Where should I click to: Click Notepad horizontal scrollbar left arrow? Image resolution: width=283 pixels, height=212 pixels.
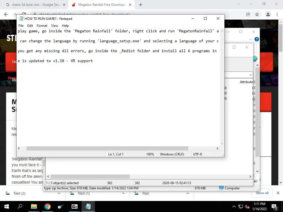coord(19,148)
